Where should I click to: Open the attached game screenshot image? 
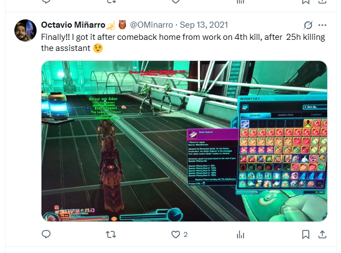tap(184, 141)
